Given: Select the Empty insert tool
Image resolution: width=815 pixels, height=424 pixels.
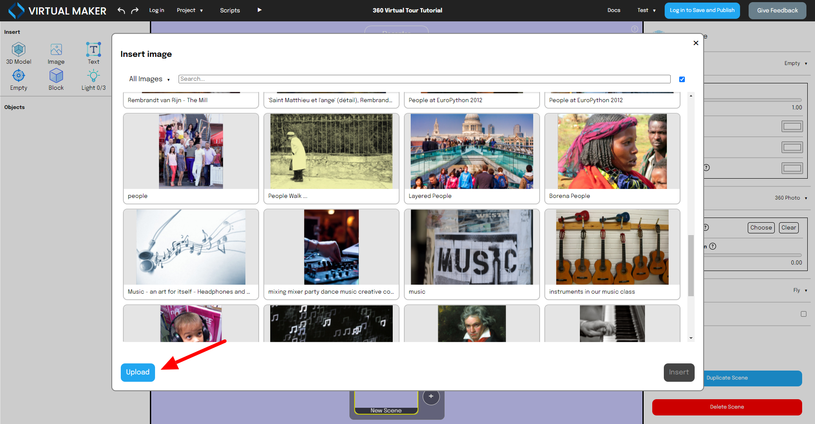Looking at the screenshot, I should click(x=18, y=79).
